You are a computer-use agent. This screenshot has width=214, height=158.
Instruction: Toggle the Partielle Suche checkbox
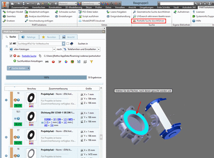pos(11,56)
